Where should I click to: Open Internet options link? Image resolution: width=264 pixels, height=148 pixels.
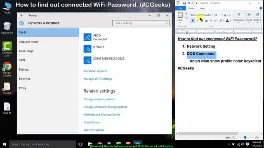(x=94, y=130)
